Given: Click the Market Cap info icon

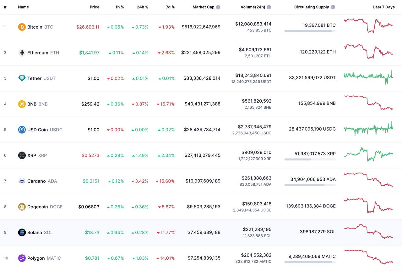Looking at the screenshot, I should (218, 7).
